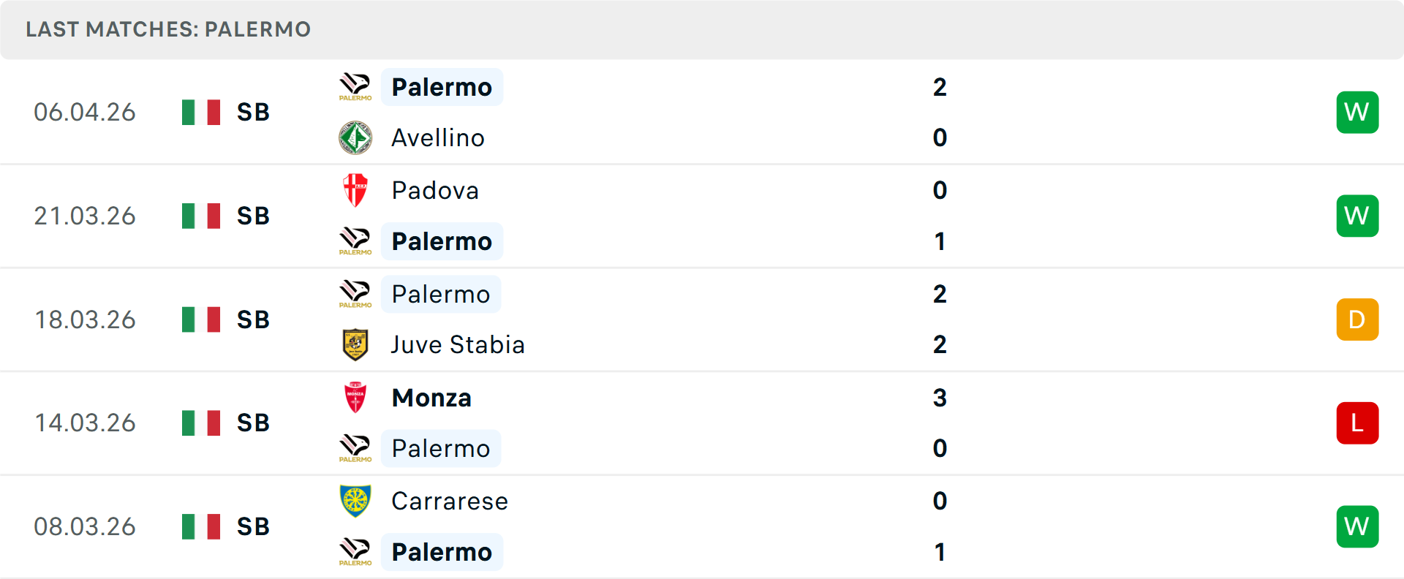Open the LAST MATCHES: PALERMO header section
Viewport: 1404px width, 579px height.
coord(167,29)
